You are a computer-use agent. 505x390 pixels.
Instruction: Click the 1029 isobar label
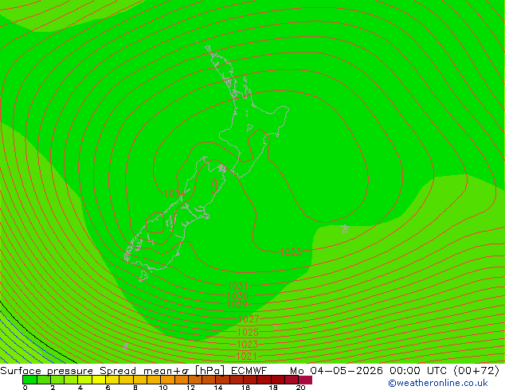coord(237,304)
